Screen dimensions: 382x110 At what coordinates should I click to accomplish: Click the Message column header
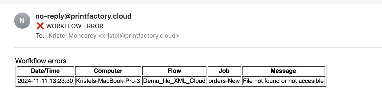point(283,71)
